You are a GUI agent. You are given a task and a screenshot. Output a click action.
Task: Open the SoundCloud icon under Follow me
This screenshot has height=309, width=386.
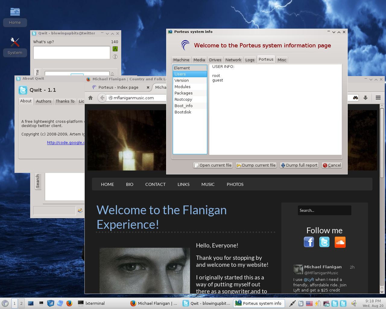tap(340, 242)
